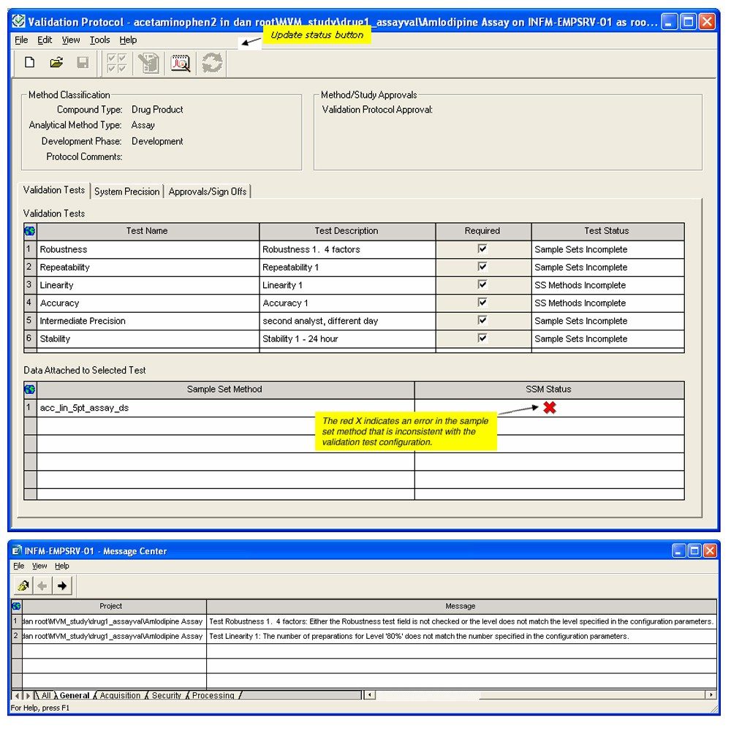731x731 pixels.
Task: Click the red X SSM status icon
Action: click(x=550, y=408)
